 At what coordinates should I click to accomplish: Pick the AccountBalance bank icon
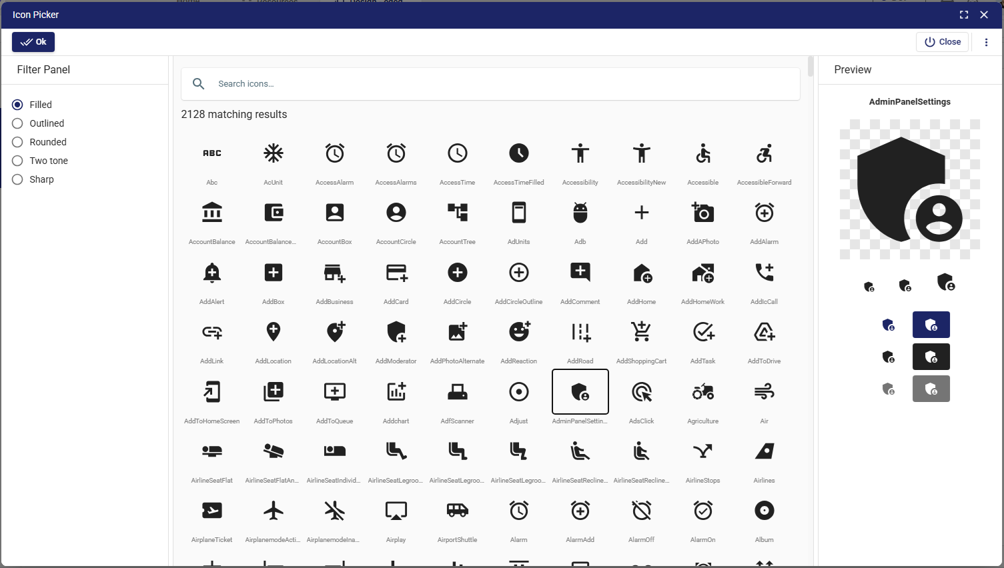click(211, 213)
